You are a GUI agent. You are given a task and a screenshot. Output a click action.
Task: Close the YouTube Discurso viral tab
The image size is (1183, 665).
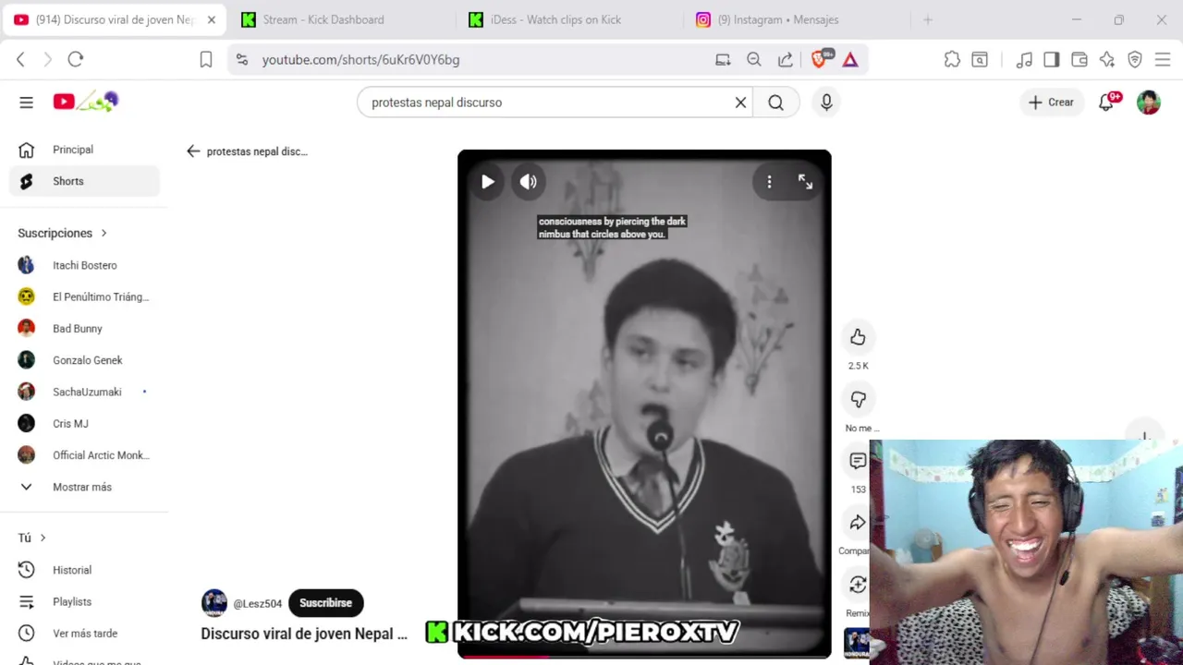point(211,19)
